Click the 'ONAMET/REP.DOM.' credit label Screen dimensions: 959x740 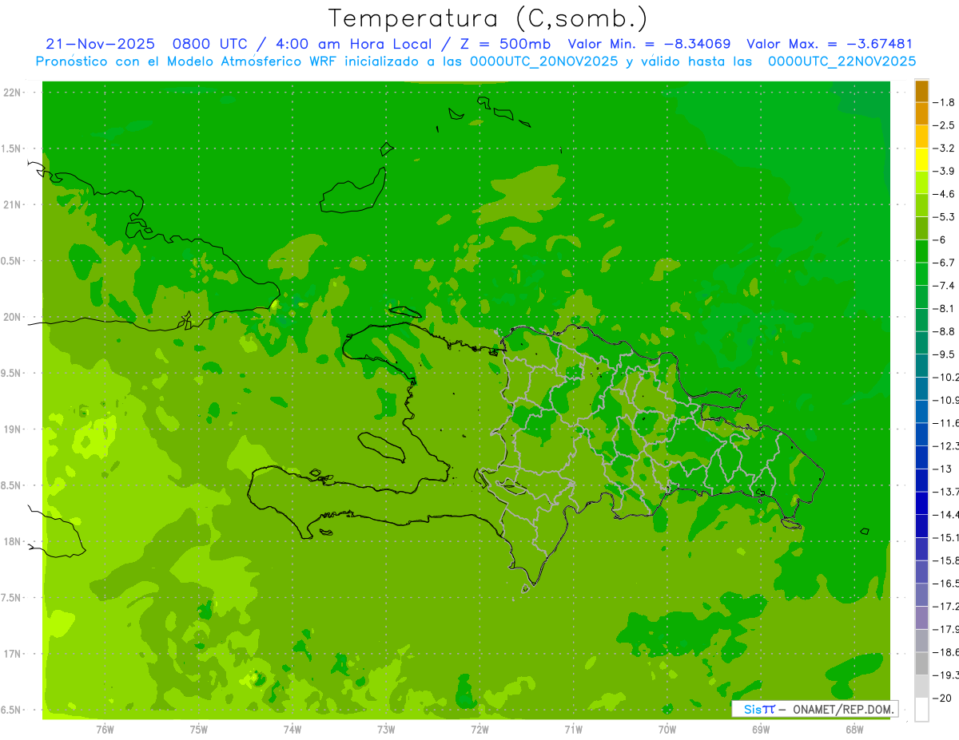point(842,709)
